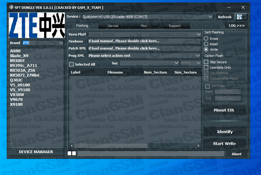Click the scroll left arrow in partition table
This screenshot has width=261, height=175.
[x=72, y=146]
